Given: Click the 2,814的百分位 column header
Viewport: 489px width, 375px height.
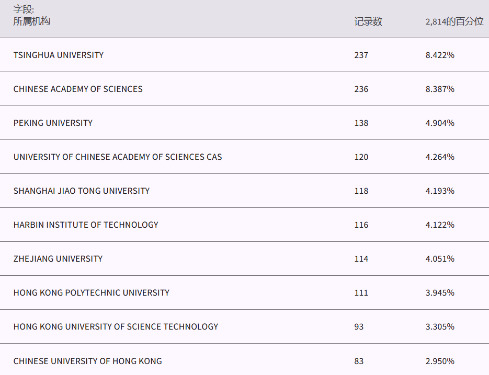Looking at the screenshot, I should click(454, 21).
